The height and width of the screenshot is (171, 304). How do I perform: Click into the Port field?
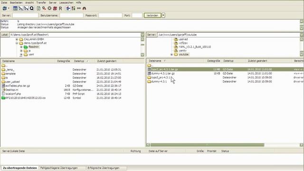pos(137,15)
